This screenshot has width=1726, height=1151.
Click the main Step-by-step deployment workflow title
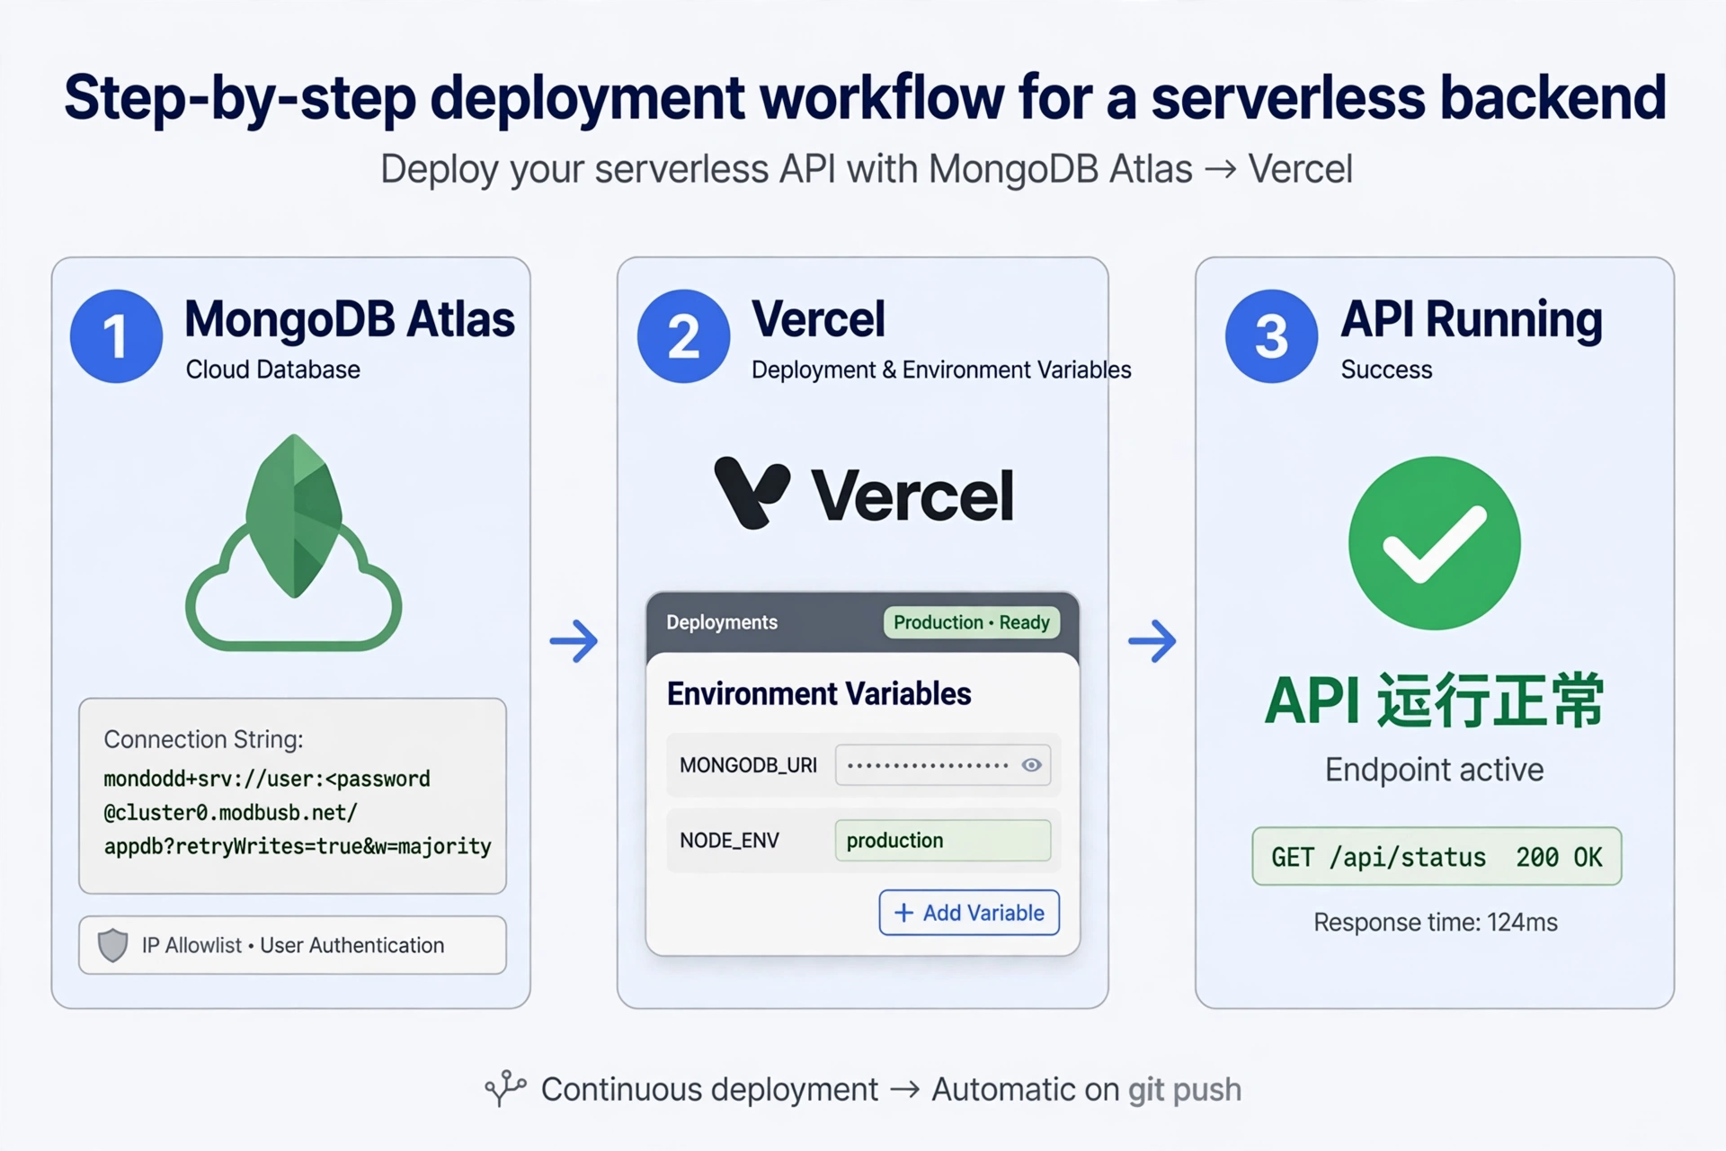(x=865, y=97)
